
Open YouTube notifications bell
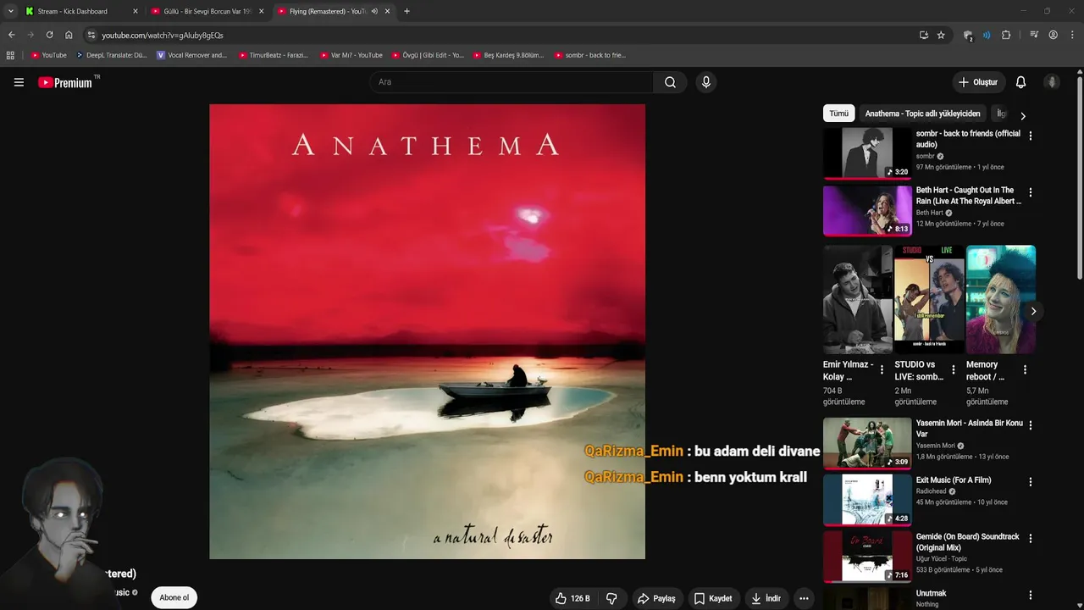coord(1020,82)
